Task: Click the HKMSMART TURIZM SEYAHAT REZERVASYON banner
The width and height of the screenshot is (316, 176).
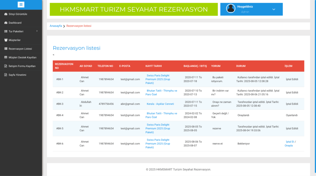Action: pos(134,9)
